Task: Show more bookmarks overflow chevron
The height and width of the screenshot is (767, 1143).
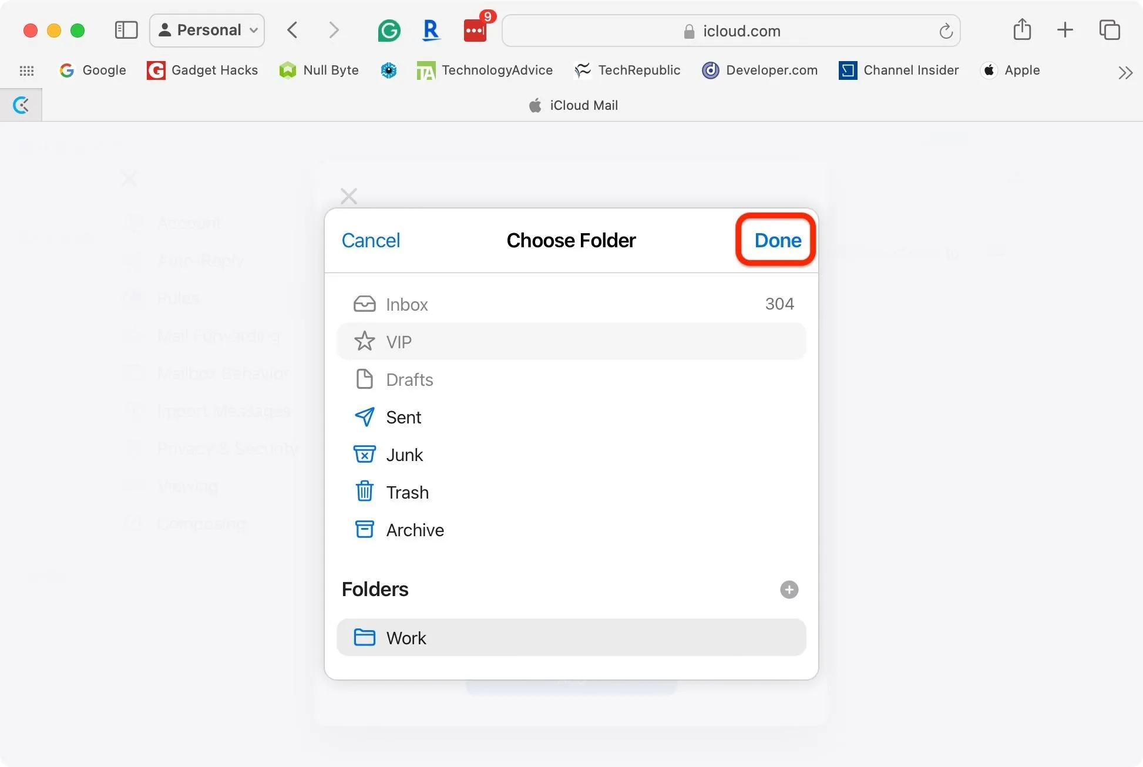Action: click(x=1125, y=72)
